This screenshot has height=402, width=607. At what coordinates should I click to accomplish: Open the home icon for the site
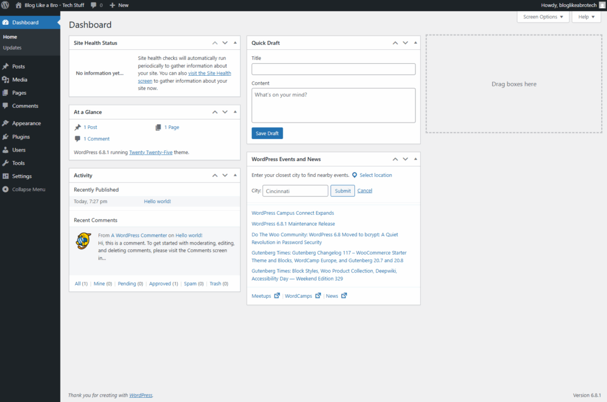tap(18, 5)
